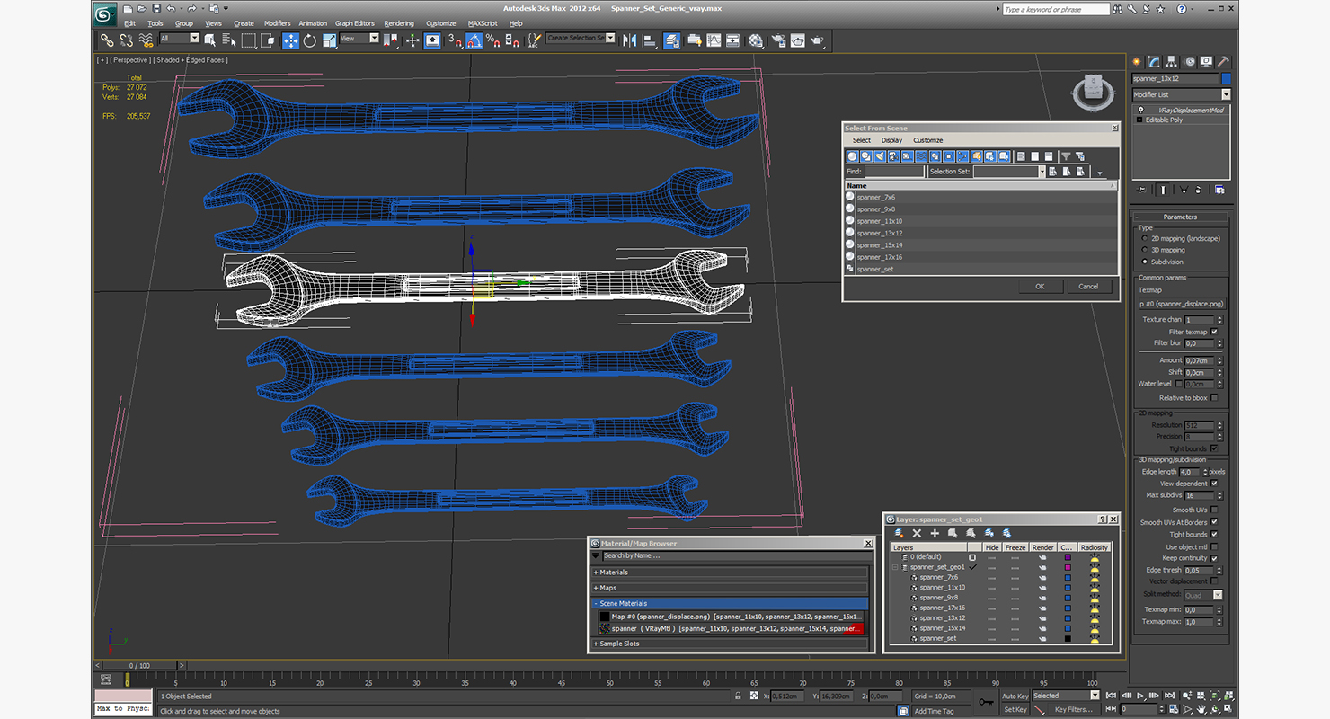Expand the Maps group in Material/Map Browser
1330x719 pixels.
[x=730, y=588]
